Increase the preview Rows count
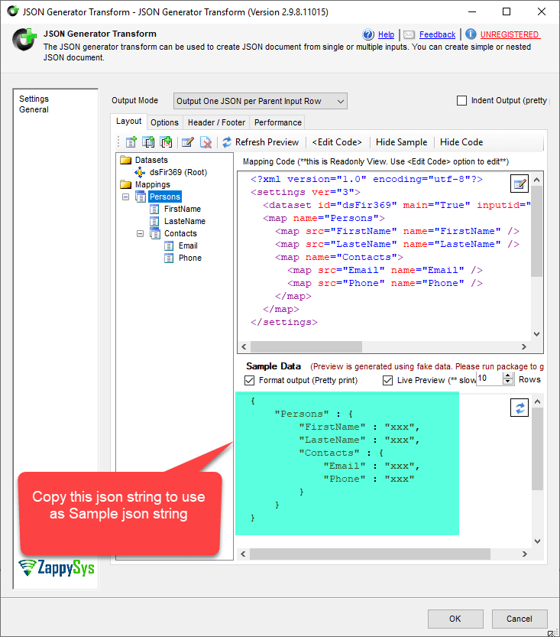This screenshot has height=637, width=560. coord(508,375)
